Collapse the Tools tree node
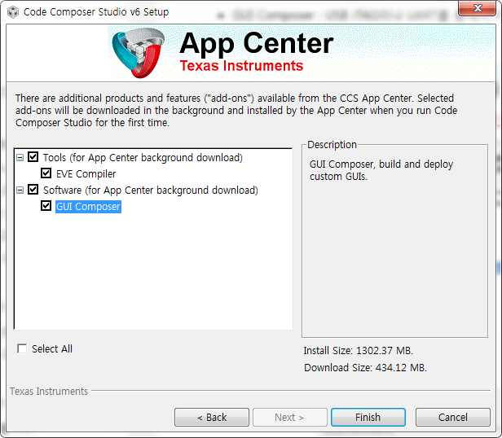This screenshot has width=502, height=438. pos(20,158)
